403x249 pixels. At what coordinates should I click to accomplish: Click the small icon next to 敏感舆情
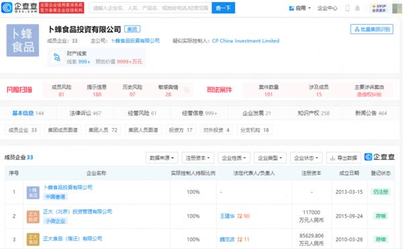(187, 90)
